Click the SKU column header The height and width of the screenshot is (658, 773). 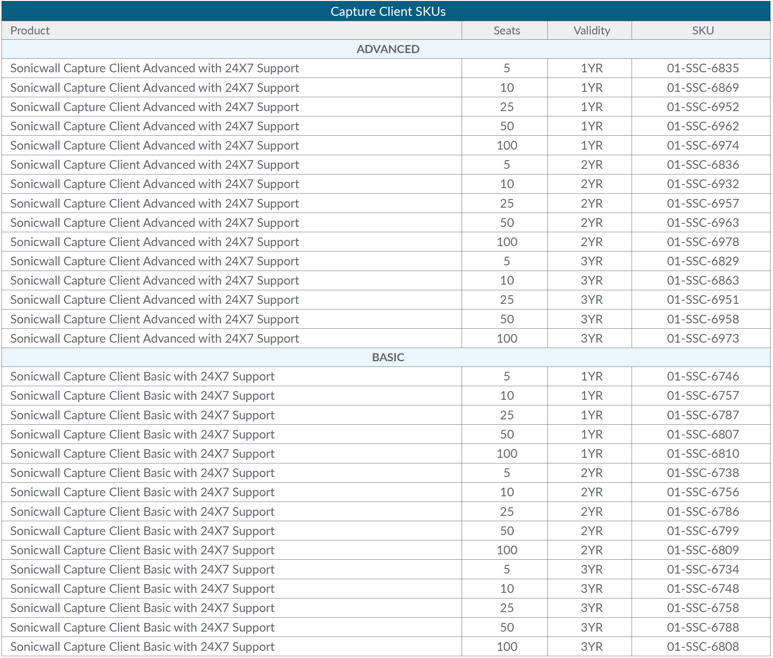[x=702, y=30]
